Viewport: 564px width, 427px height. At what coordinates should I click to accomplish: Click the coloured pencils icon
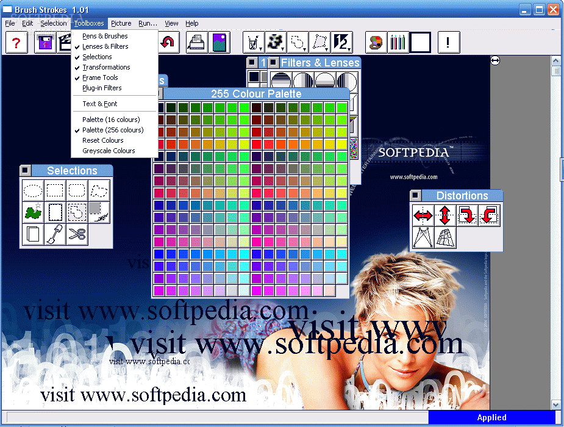tap(398, 43)
